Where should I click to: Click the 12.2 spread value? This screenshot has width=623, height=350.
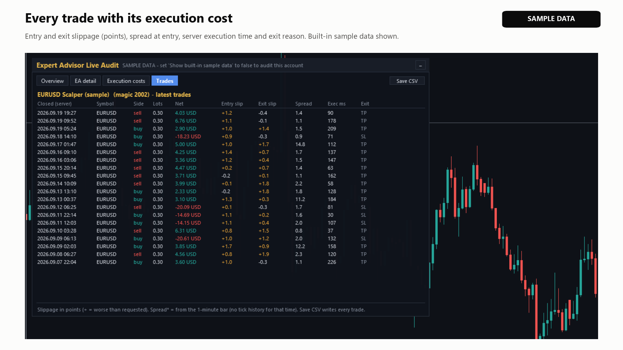point(300,247)
